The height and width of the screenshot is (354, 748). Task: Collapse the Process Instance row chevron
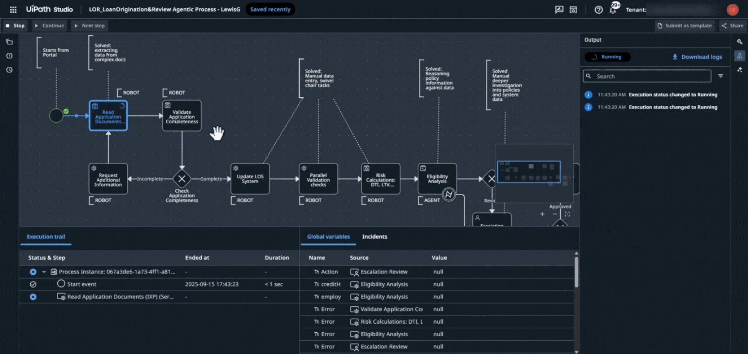44,272
